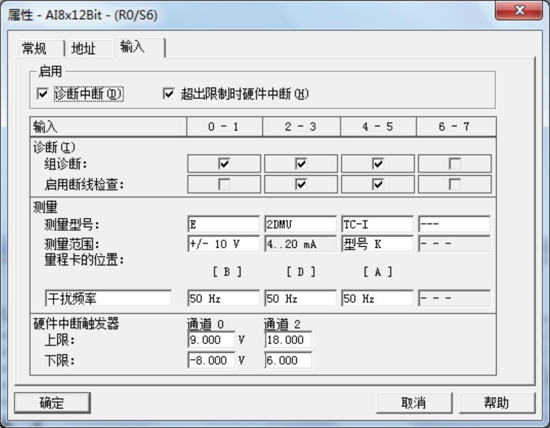This screenshot has height=428, width=550.
Task: Click the 通道 0 label
Action: [206, 324]
